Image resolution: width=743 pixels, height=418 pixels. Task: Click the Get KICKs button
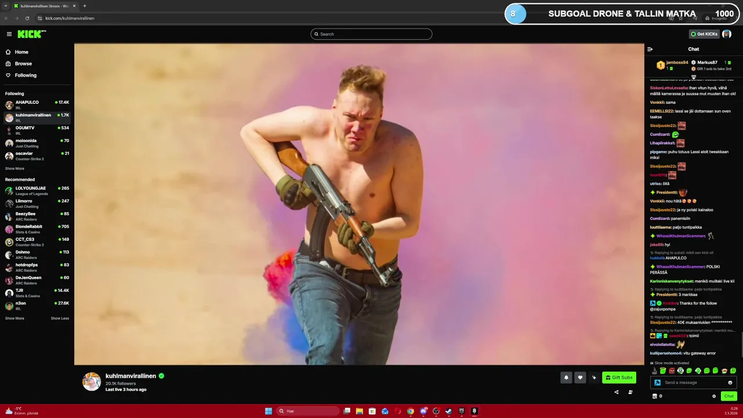[x=704, y=34]
